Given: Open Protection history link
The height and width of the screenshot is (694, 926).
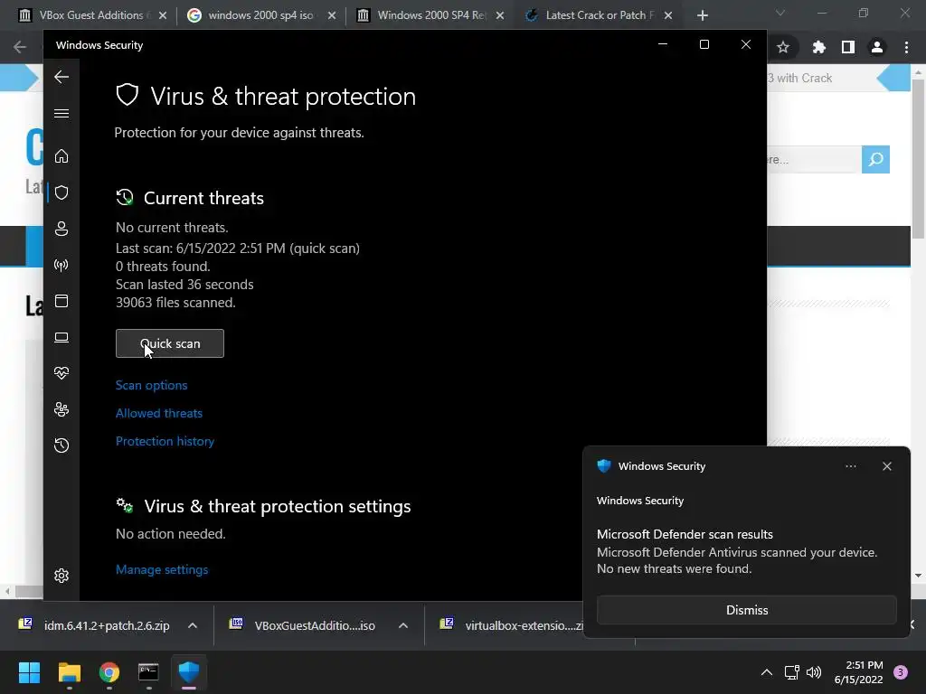Looking at the screenshot, I should click(165, 441).
